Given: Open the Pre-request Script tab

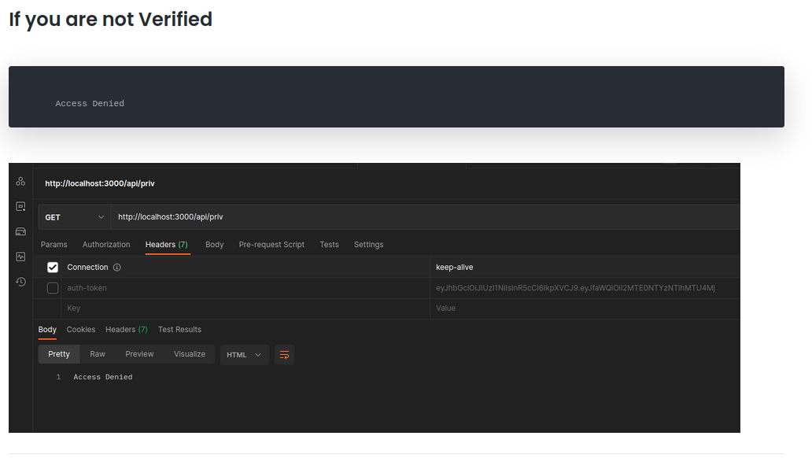Looking at the screenshot, I should coord(271,244).
